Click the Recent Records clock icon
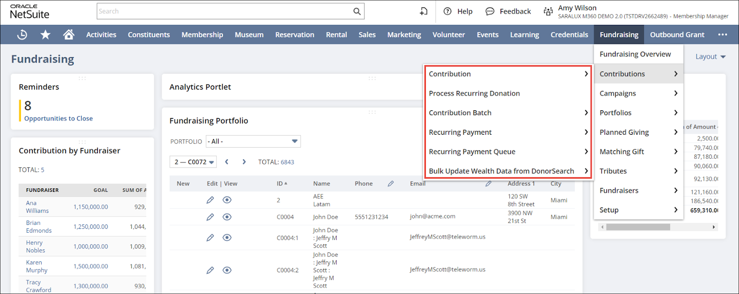Image resolution: width=739 pixels, height=294 pixels. [22, 35]
